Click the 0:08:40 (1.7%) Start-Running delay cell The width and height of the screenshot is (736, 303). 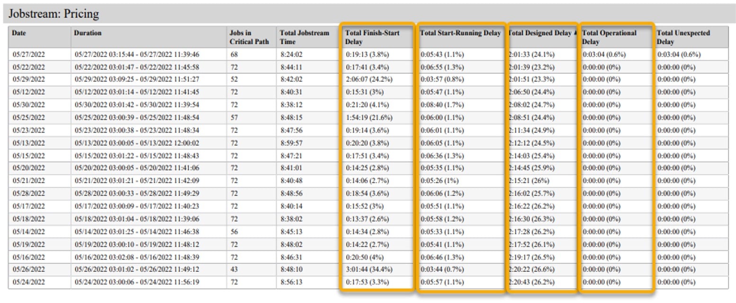[442, 105]
